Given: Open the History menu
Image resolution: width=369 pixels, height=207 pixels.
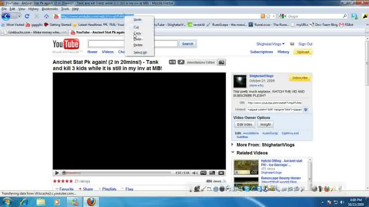Looking at the screenshot, I should pos(33,9).
